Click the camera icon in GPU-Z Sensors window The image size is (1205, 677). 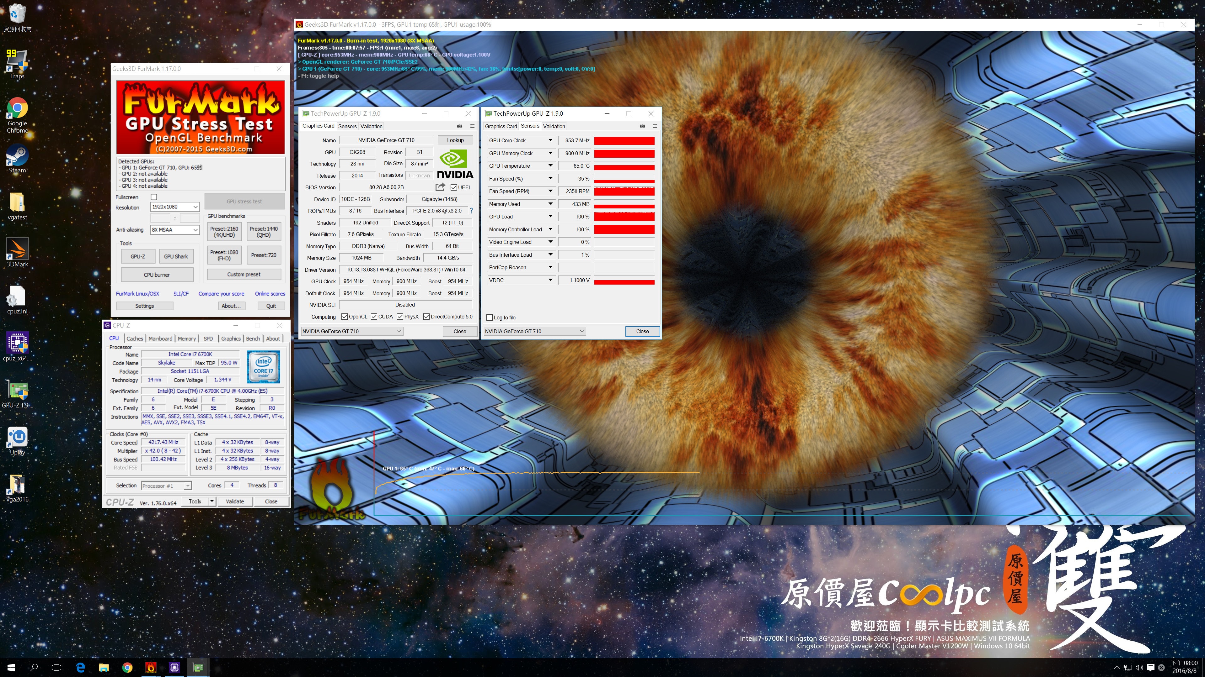642,126
